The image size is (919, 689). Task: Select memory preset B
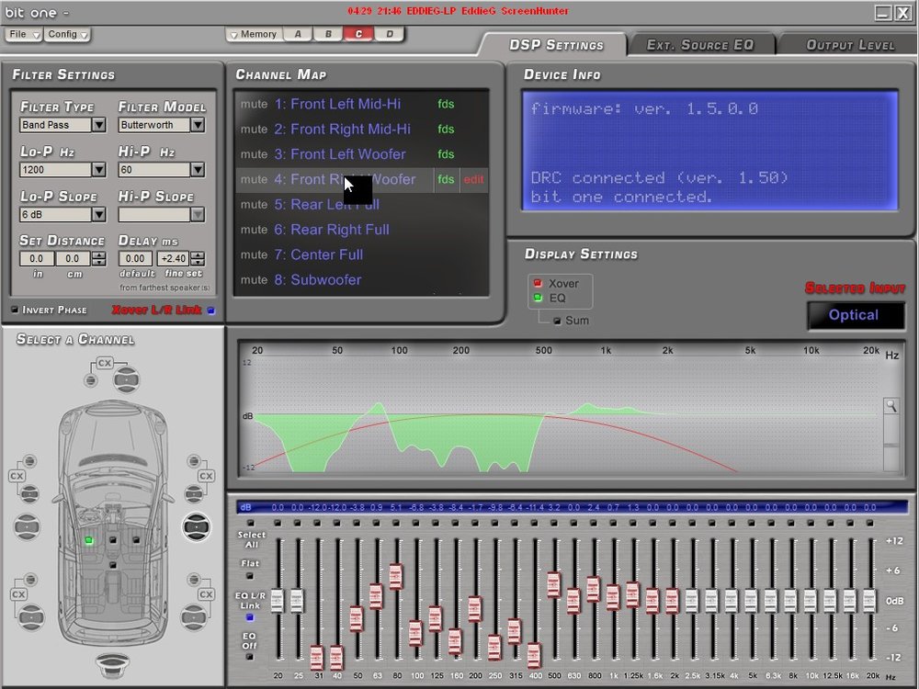click(x=328, y=35)
